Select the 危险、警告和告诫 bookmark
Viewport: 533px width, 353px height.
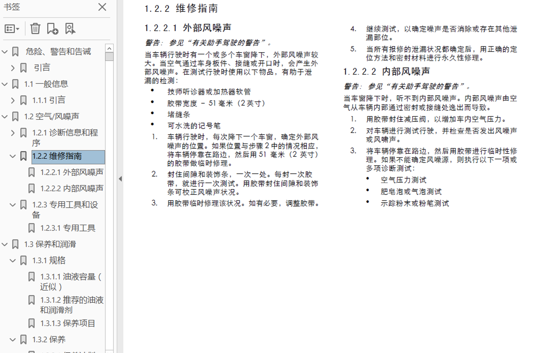58,51
